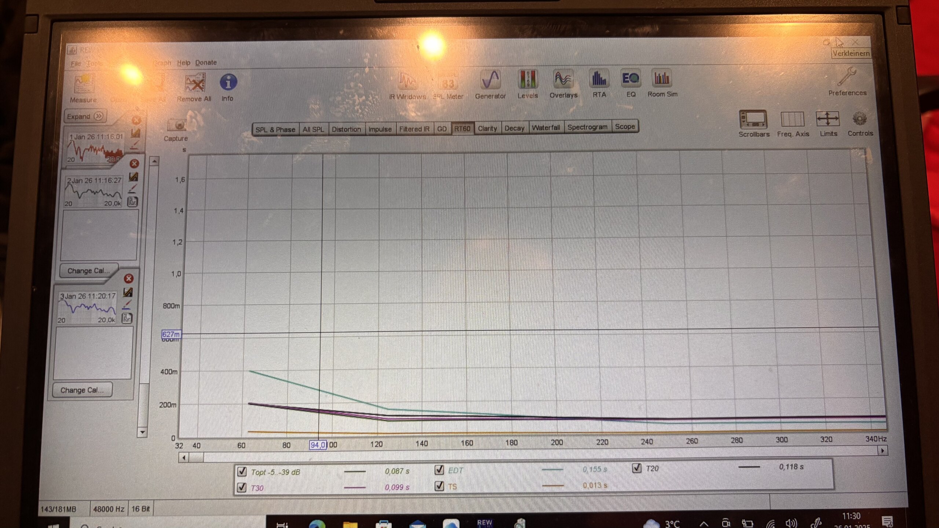Uncheck the T30 trace checkbox

pos(242,487)
